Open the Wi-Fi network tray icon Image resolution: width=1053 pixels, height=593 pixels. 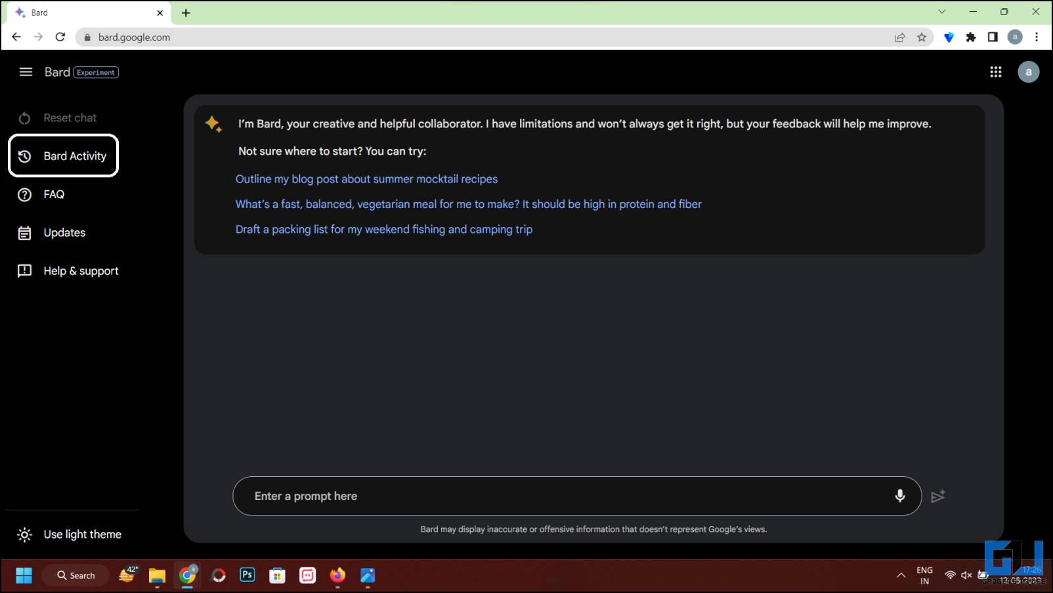(x=950, y=575)
